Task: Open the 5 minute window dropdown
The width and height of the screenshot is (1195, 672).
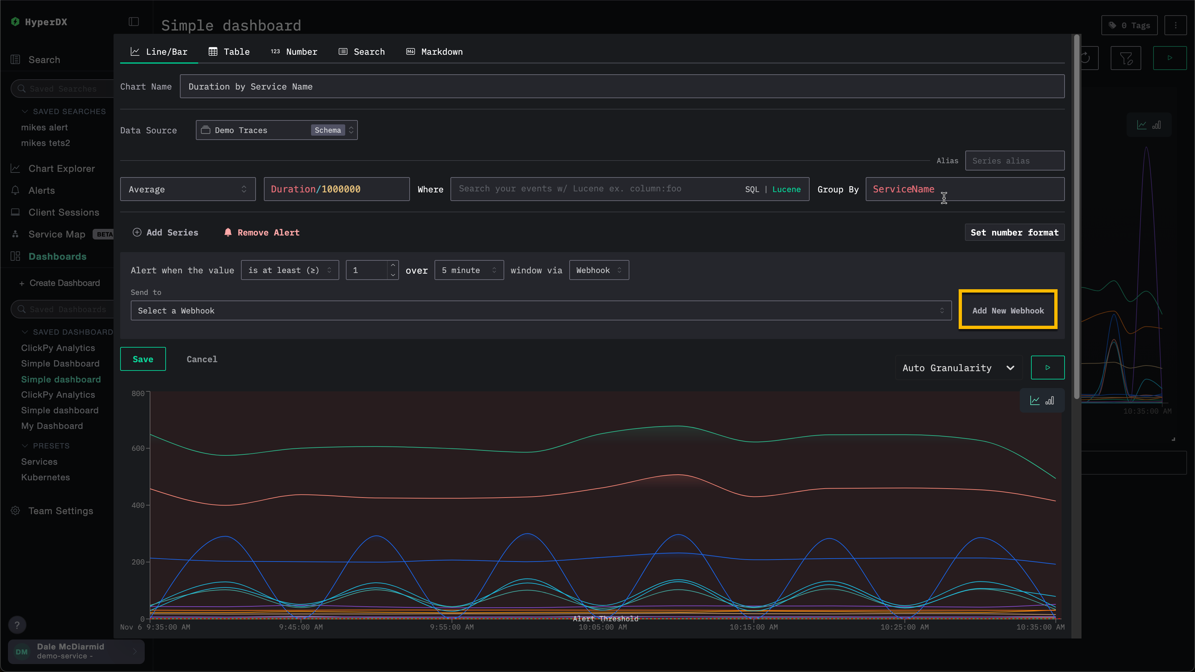Action: click(468, 270)
